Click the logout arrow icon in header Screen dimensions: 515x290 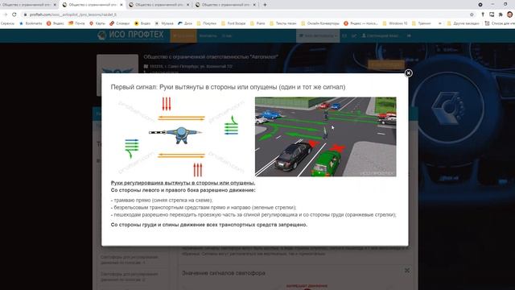(409, 35)
